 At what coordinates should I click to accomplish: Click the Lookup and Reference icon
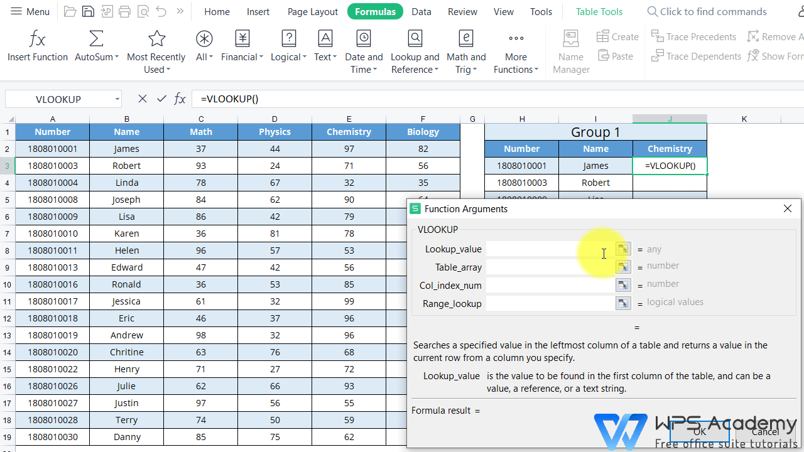click(x=415, y=40)
